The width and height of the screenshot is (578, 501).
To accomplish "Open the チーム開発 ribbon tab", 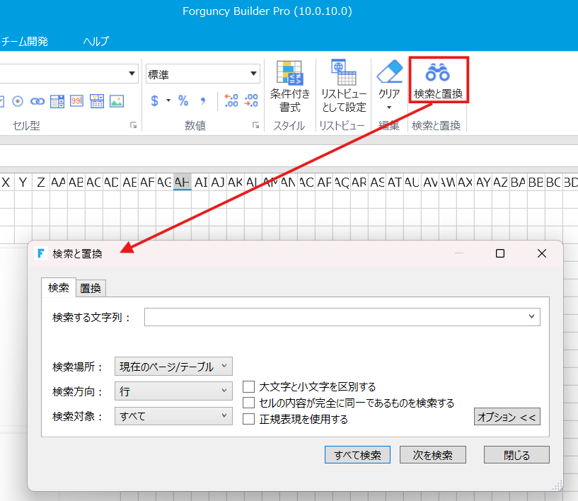I will coord(24,41).
